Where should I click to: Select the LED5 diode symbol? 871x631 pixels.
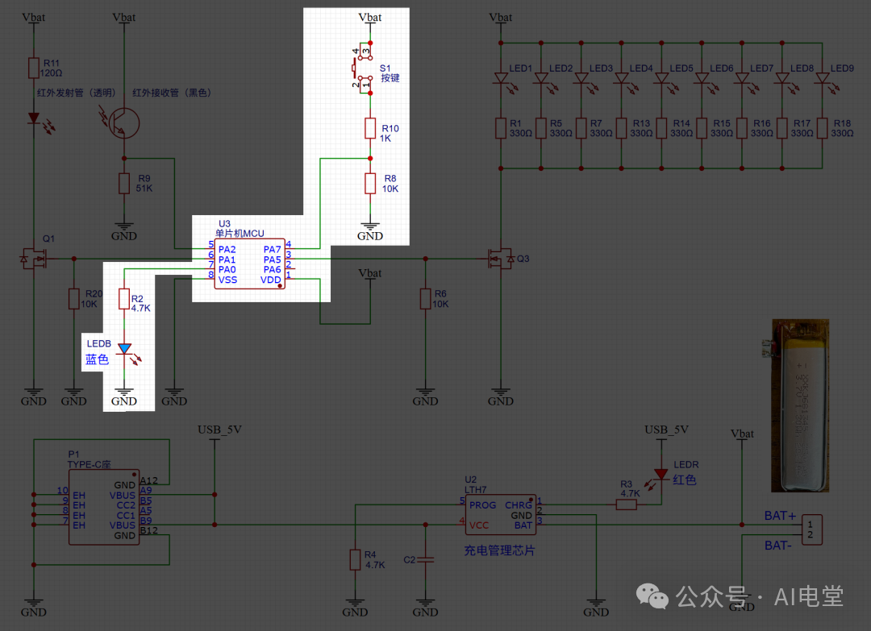click(x=661, y=79)
